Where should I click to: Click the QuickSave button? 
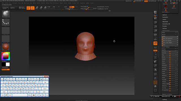[128, 1]
